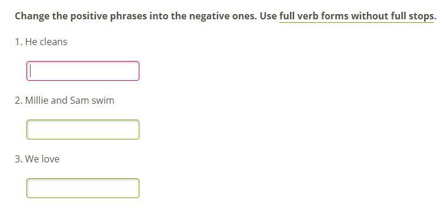444x211 pixels.
Task: Click the word "Use" before the underlined hint
Action: click(x=268, y=16)
